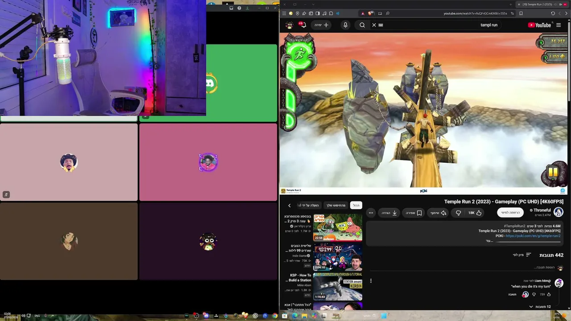Image resolution: width=571 pixels, height=321 pixels.
Task: Dislike the Temple Run 2 video
Action: pos(458,213)
